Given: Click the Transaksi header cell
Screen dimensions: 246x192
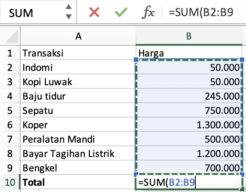Looking at the screenshot, I should point(78,53).
